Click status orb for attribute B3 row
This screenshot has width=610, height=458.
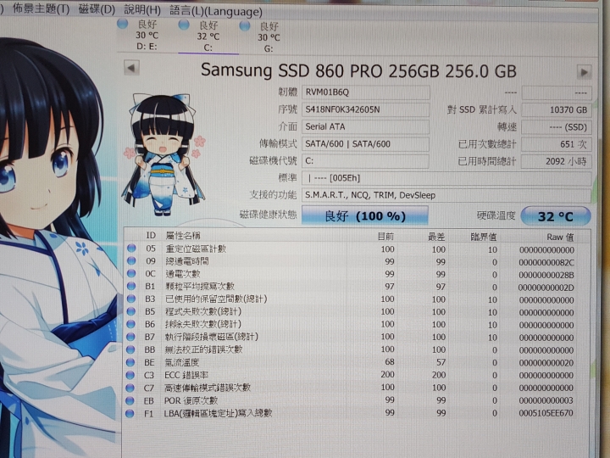click(x=131, y=299)
